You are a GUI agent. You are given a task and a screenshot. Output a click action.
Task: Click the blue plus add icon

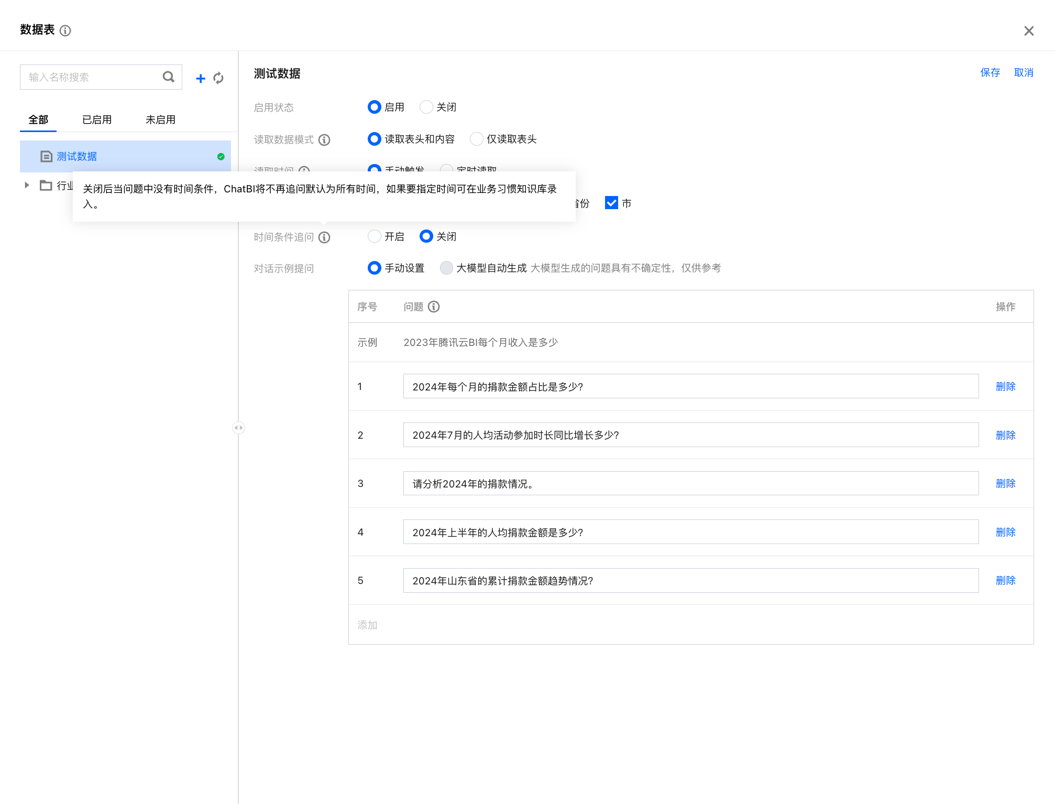pos(200,79)
